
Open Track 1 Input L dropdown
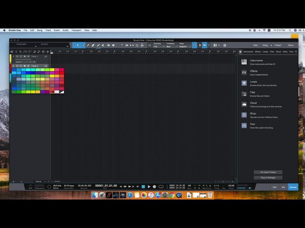[x=23, y=62]
